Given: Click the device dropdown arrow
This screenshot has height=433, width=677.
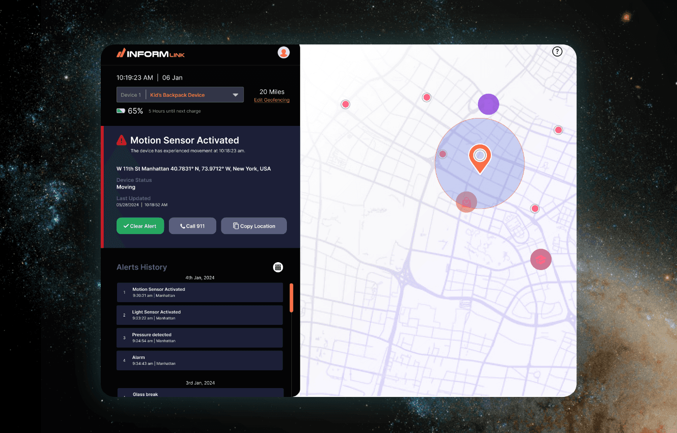Looking at the screenshot, I should point(236,95).
